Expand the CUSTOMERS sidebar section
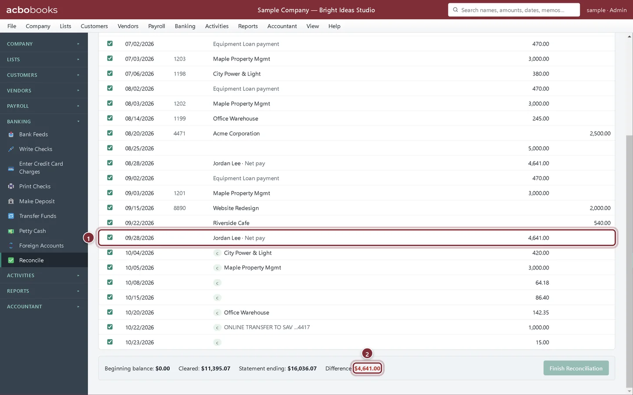 click(44, 75)
